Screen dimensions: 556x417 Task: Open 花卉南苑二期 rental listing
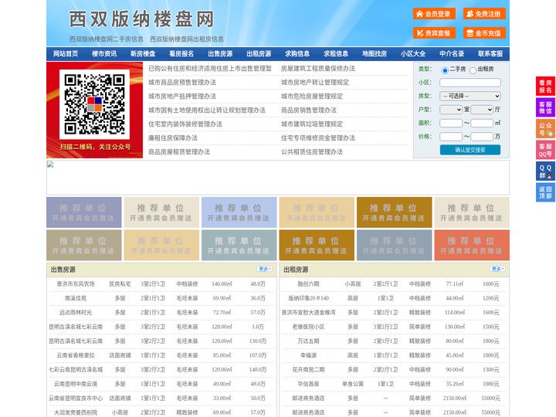point(308,369)
